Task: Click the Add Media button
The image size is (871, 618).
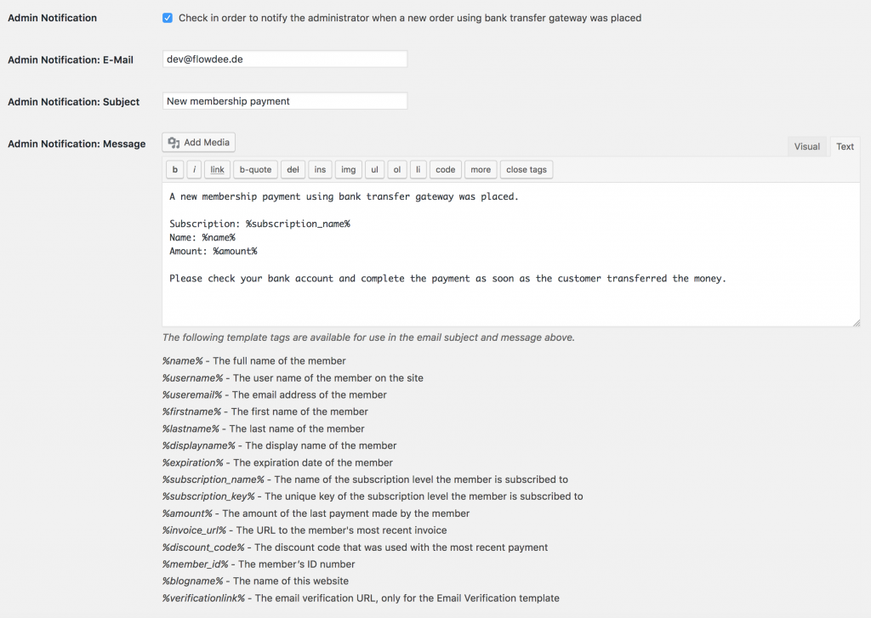Action: coord(199,143)
